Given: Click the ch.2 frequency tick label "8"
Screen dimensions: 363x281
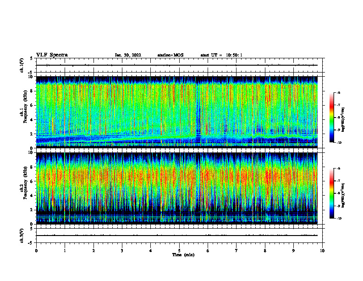Looking at the screenshot, I should (x=32, y=167).
